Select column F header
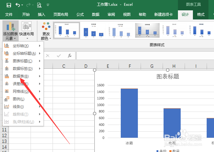The image size is (214, 152). [130, 66]
